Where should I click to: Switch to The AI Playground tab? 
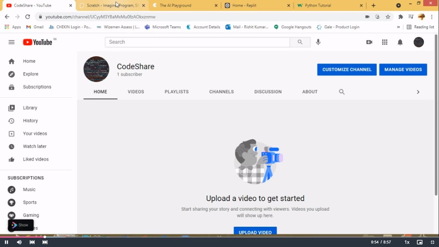pos(185,5)
